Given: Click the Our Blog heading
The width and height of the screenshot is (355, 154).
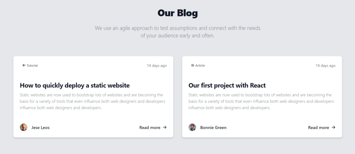Looking at the screenshot, I should pyautogui.click(x=177, y=13).
